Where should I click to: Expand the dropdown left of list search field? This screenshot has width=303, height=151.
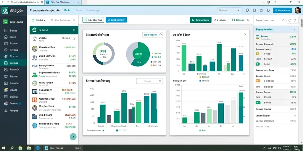click(38, 20)
